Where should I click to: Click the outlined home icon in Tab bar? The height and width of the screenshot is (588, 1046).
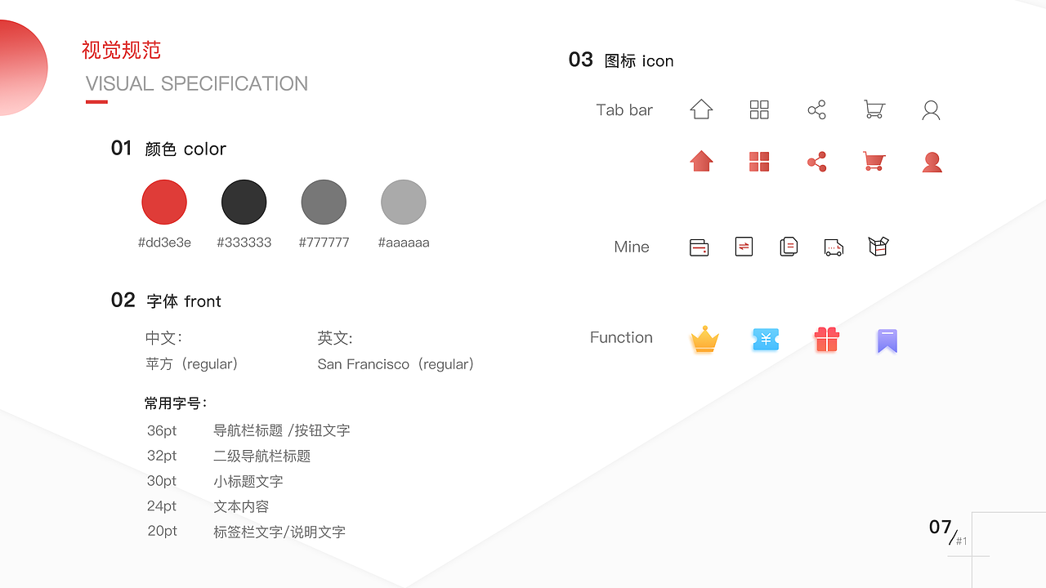701,109
